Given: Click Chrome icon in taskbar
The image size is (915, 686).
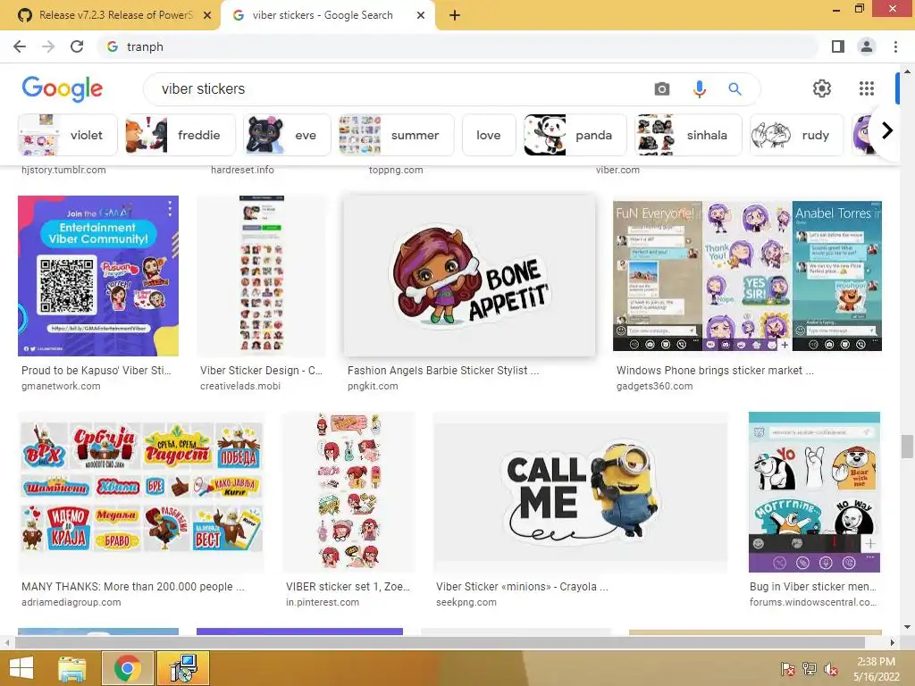Looking at the screenshot, I should pos(128,668).
